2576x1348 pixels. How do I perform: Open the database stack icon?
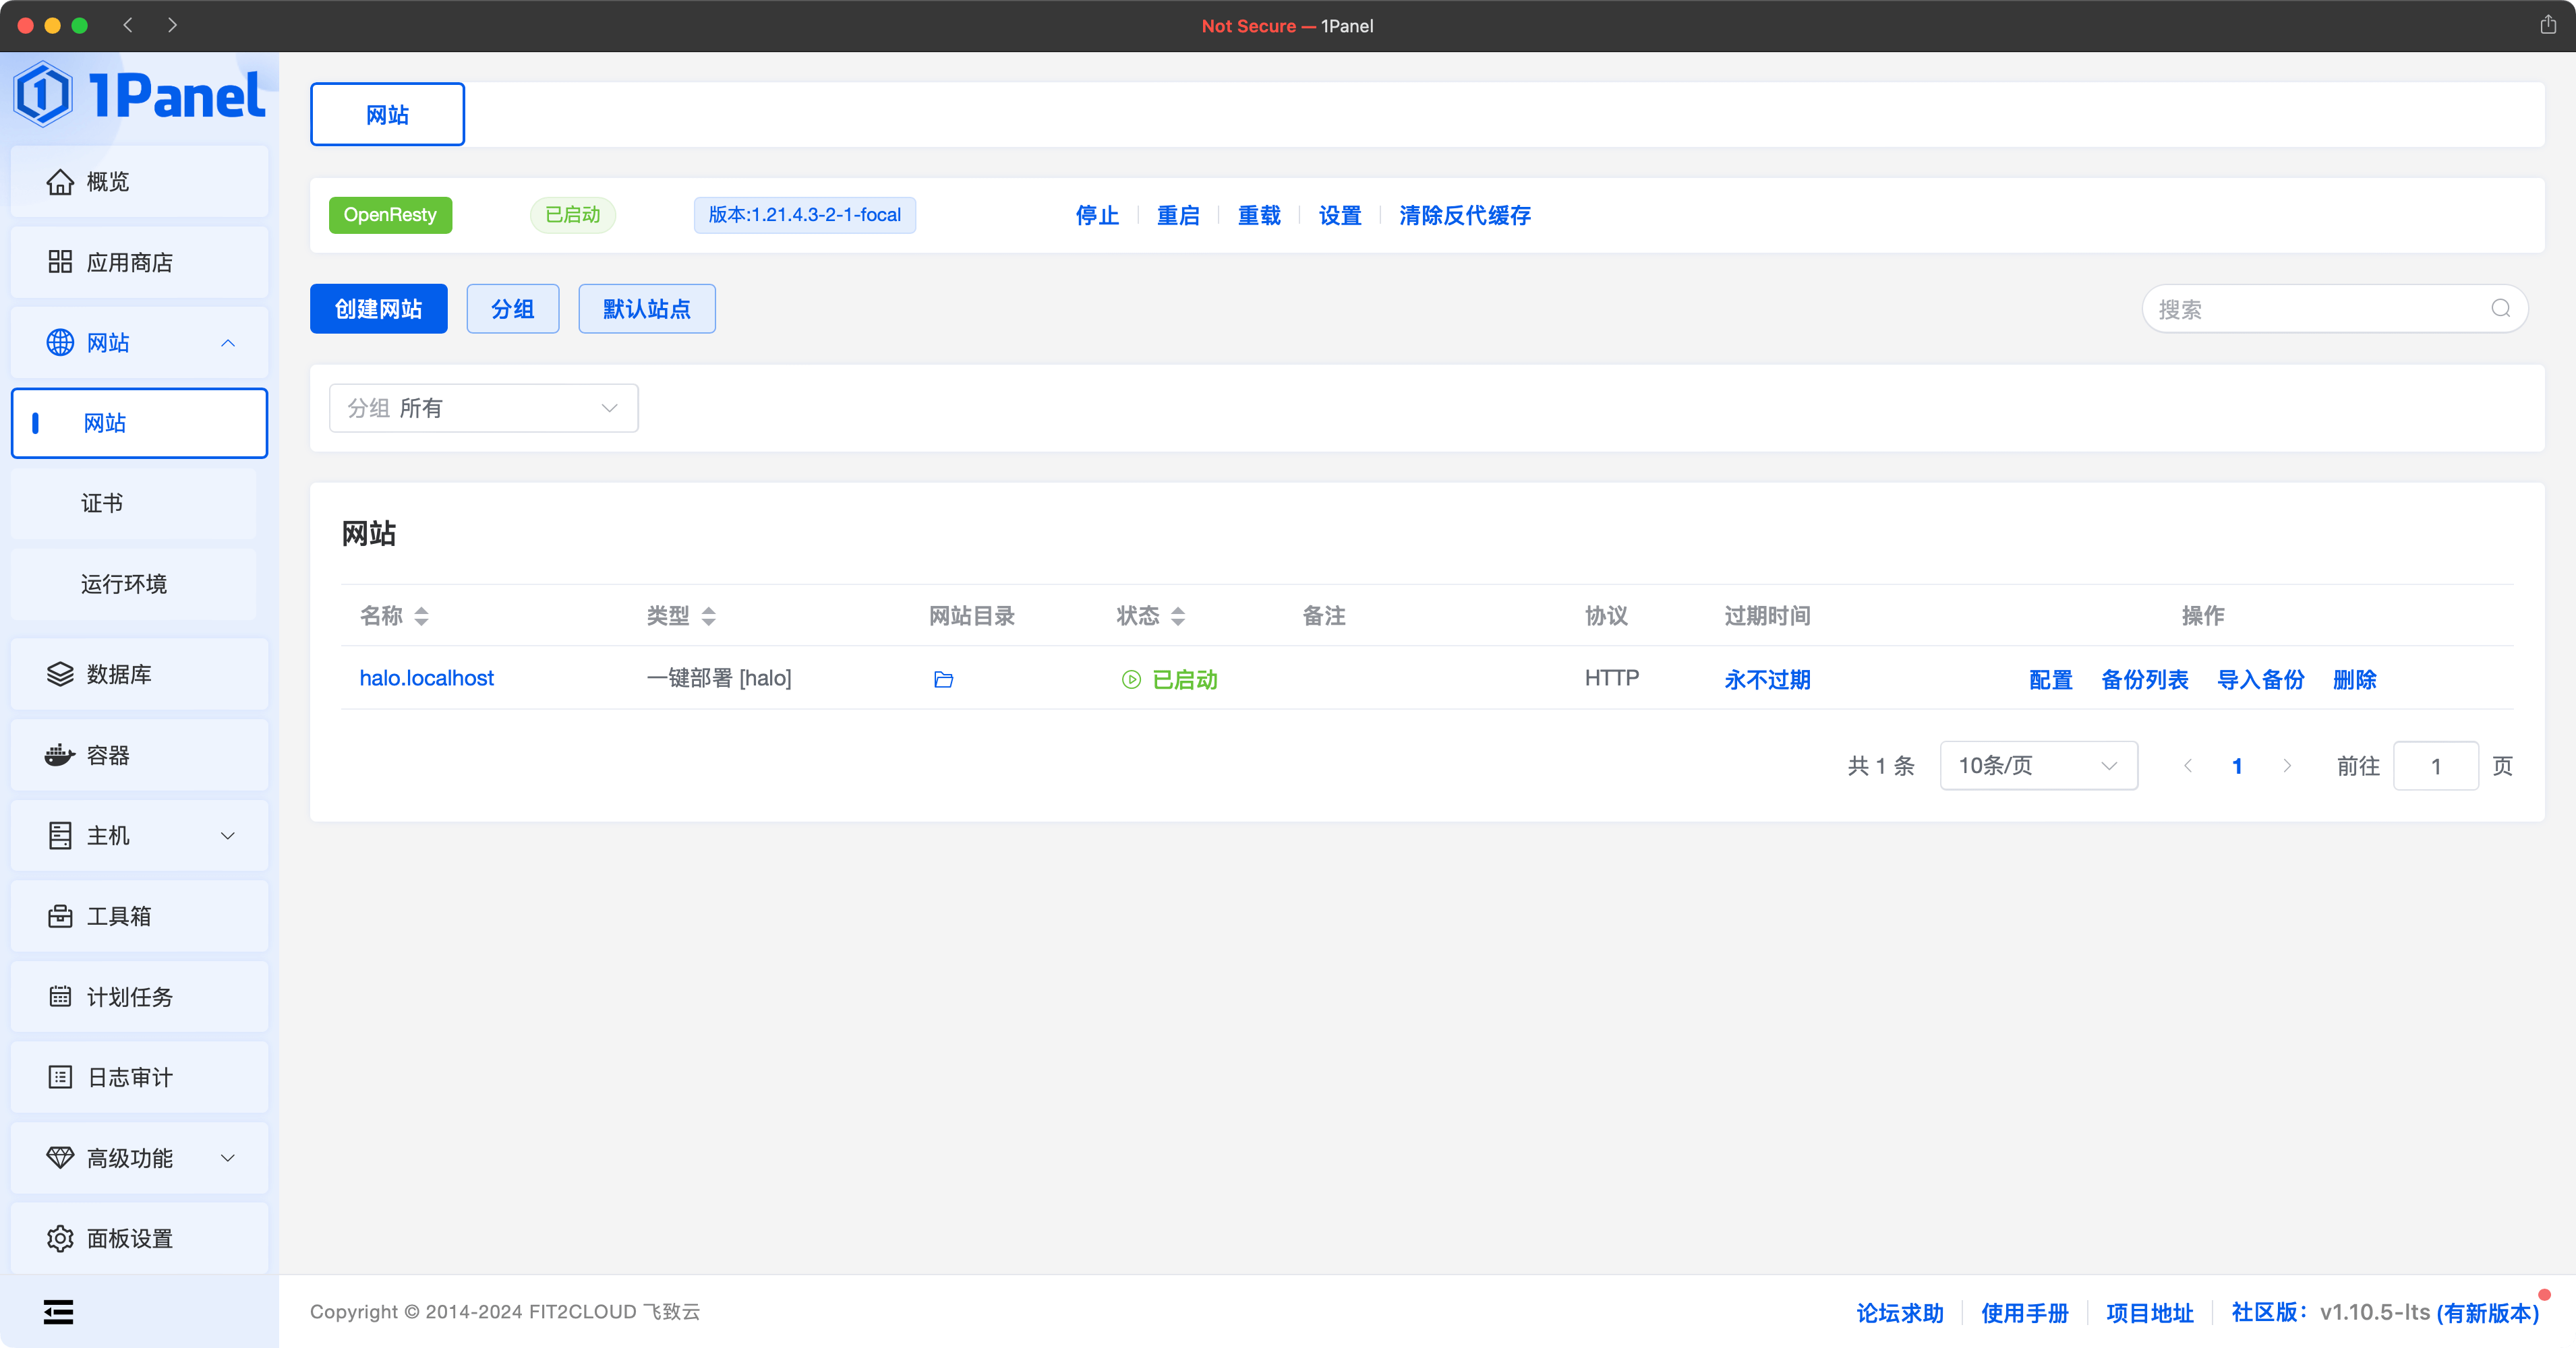(60, 675)
